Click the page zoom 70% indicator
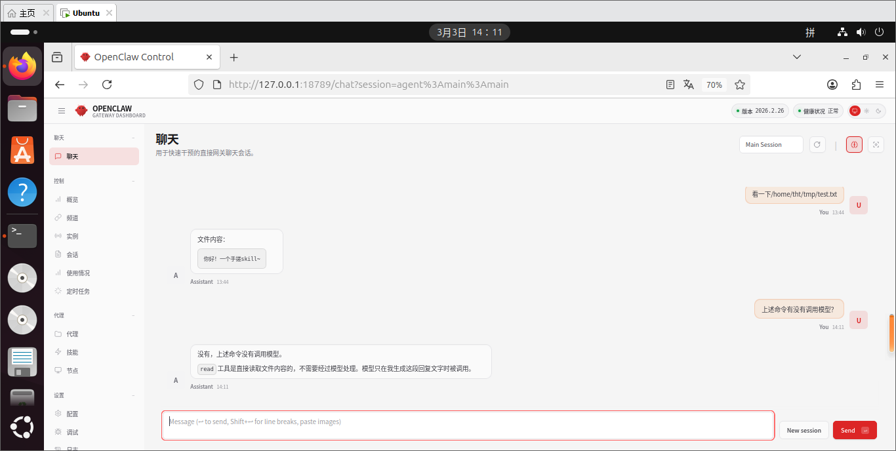This screenshot has width=896, height=451. tap(714, 85)
